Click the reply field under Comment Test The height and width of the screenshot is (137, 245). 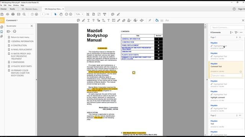(x=227, y=75)
